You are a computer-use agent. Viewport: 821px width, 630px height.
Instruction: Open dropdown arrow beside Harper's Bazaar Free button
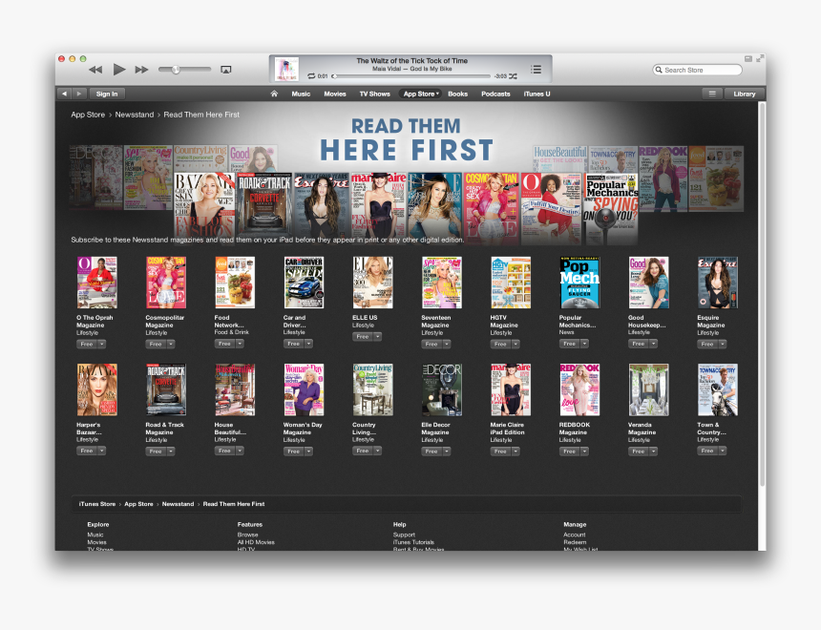pyautogui.click(x=101, y=451)
